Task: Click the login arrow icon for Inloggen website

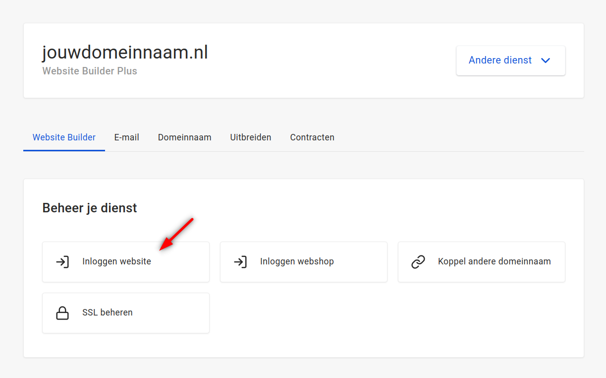Action: coord(62,262)
